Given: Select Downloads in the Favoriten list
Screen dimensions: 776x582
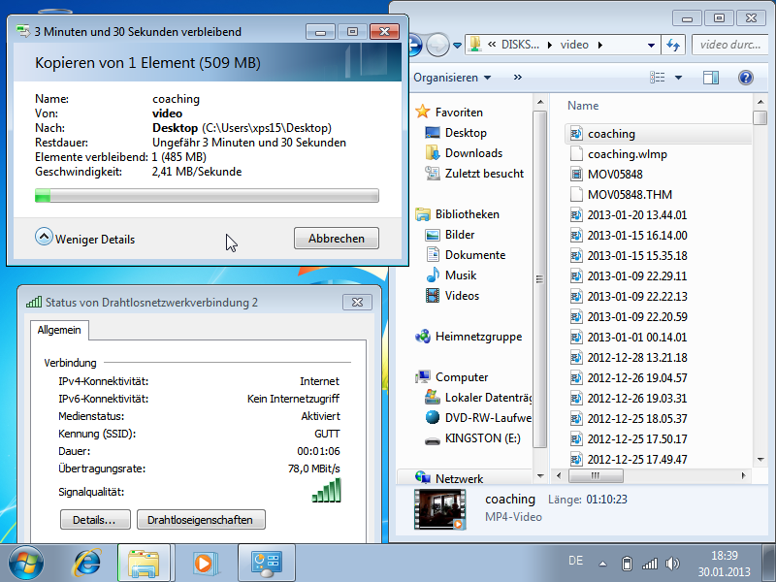Looking at the screenshot, I should click(472, 153).
